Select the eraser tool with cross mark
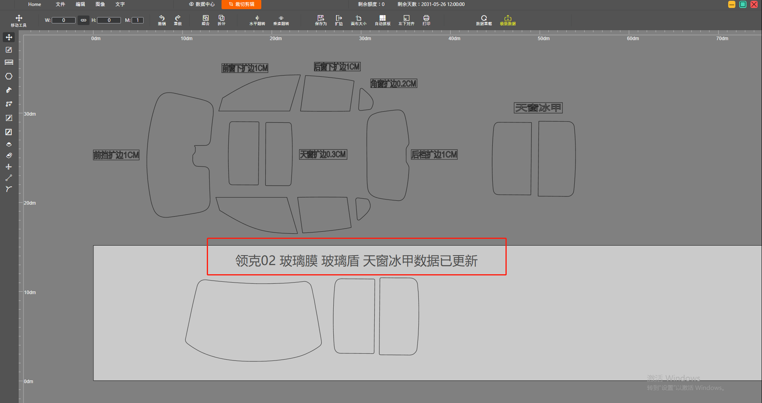762x403 pixels. tap(9, 156)
